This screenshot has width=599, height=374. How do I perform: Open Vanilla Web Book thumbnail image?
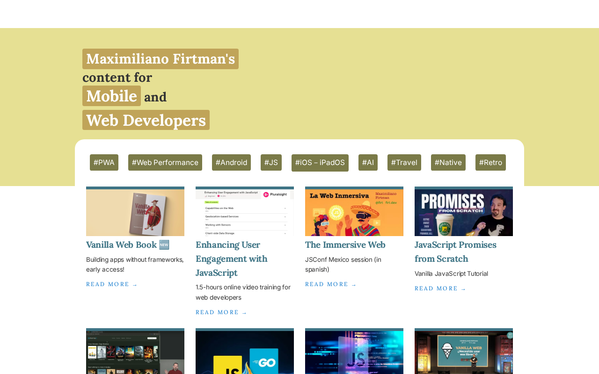coord(135,212)
